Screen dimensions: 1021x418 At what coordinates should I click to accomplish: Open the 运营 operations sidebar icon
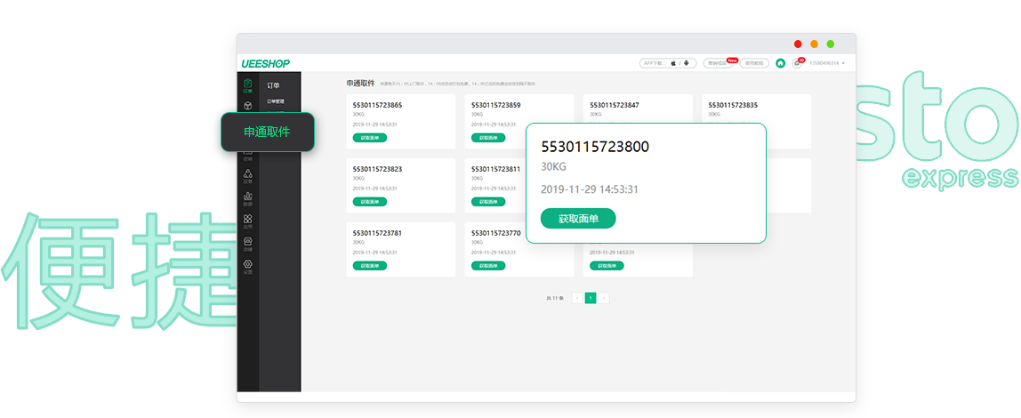247,176
